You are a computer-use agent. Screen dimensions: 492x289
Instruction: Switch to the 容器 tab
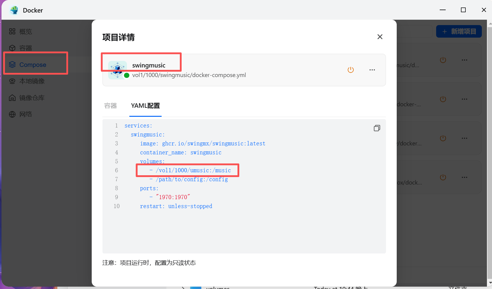(111, 106)
